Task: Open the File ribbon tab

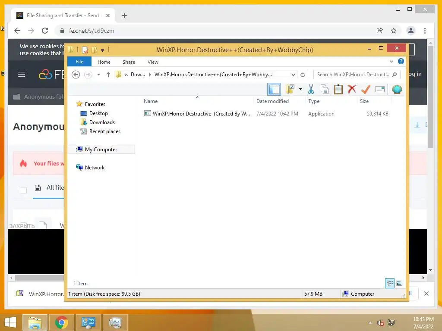Action: point(79,62)
